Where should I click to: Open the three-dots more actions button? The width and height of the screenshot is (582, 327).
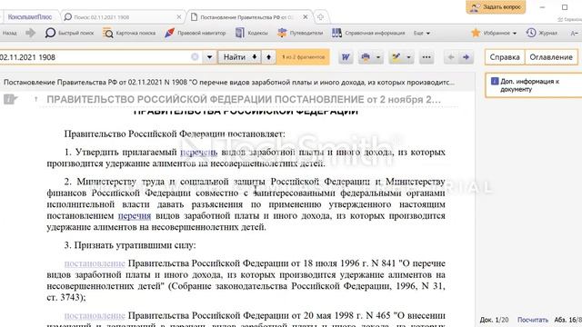coord(426,57)
